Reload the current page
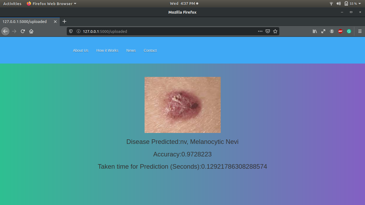Viewport: 365px width, 205px height. (23, 31)
